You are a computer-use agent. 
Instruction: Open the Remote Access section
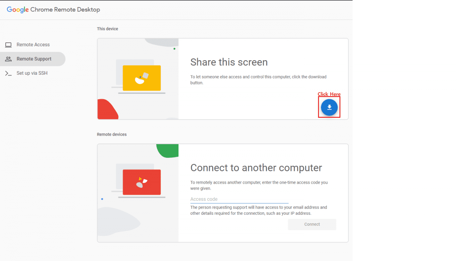33,45
